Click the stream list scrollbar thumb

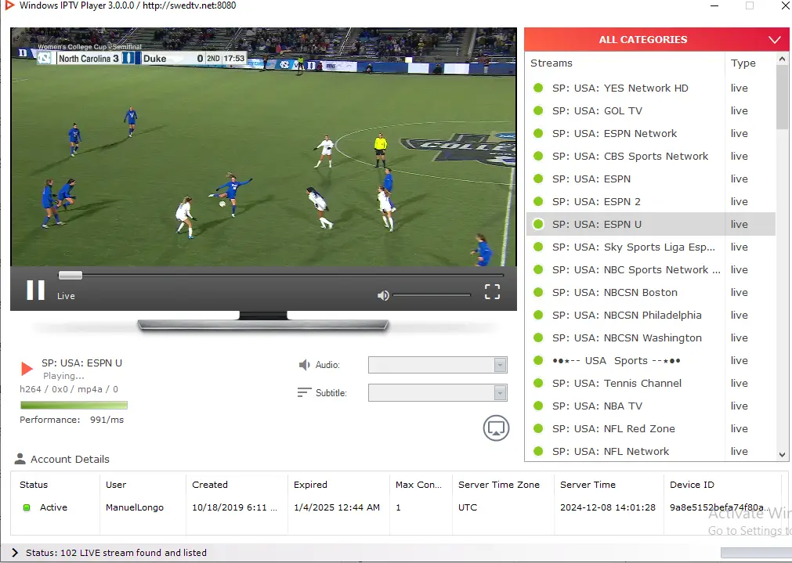(x=783, y=97)
